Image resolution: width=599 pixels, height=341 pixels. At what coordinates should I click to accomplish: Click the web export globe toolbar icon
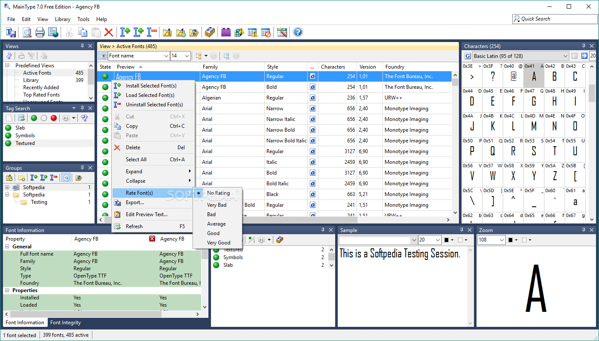click(x=53, y=32)
